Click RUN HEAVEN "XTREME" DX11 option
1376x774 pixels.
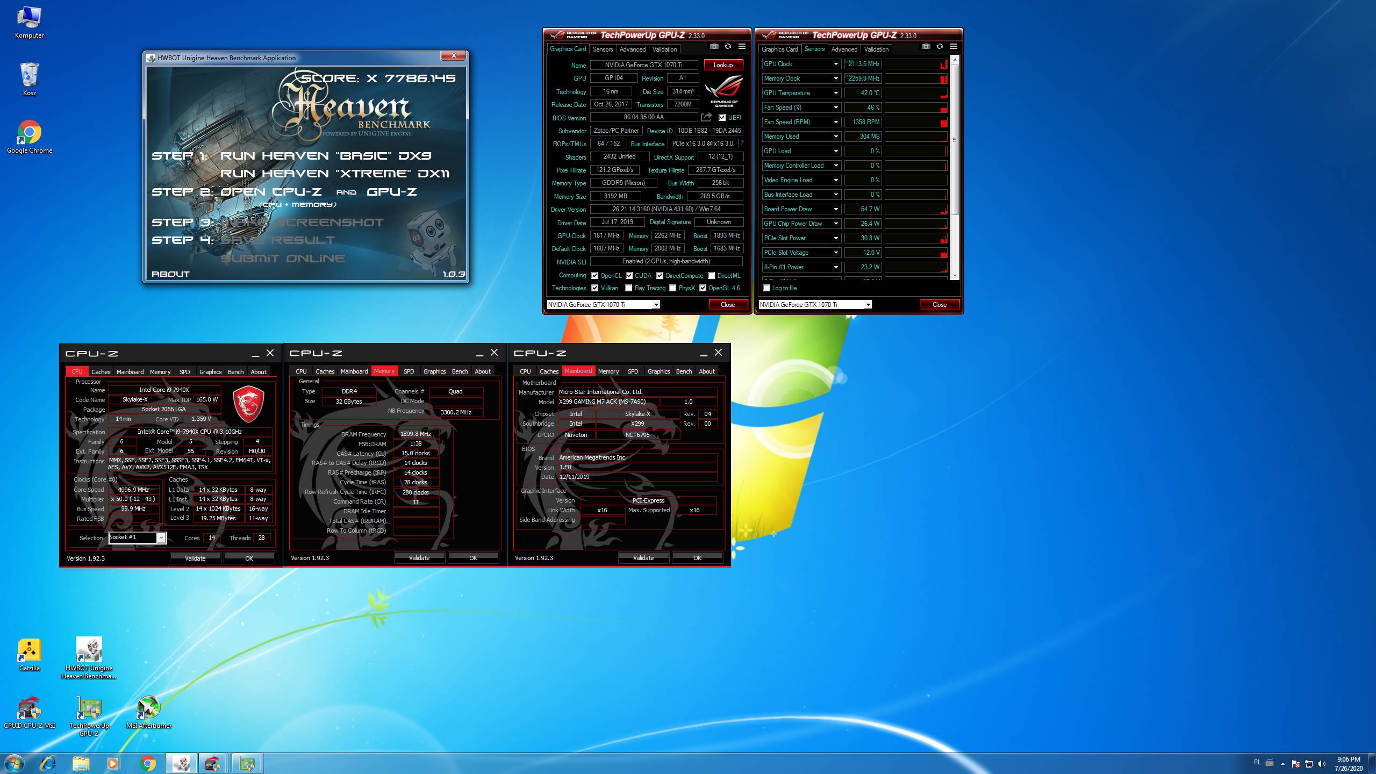point(334,174)
